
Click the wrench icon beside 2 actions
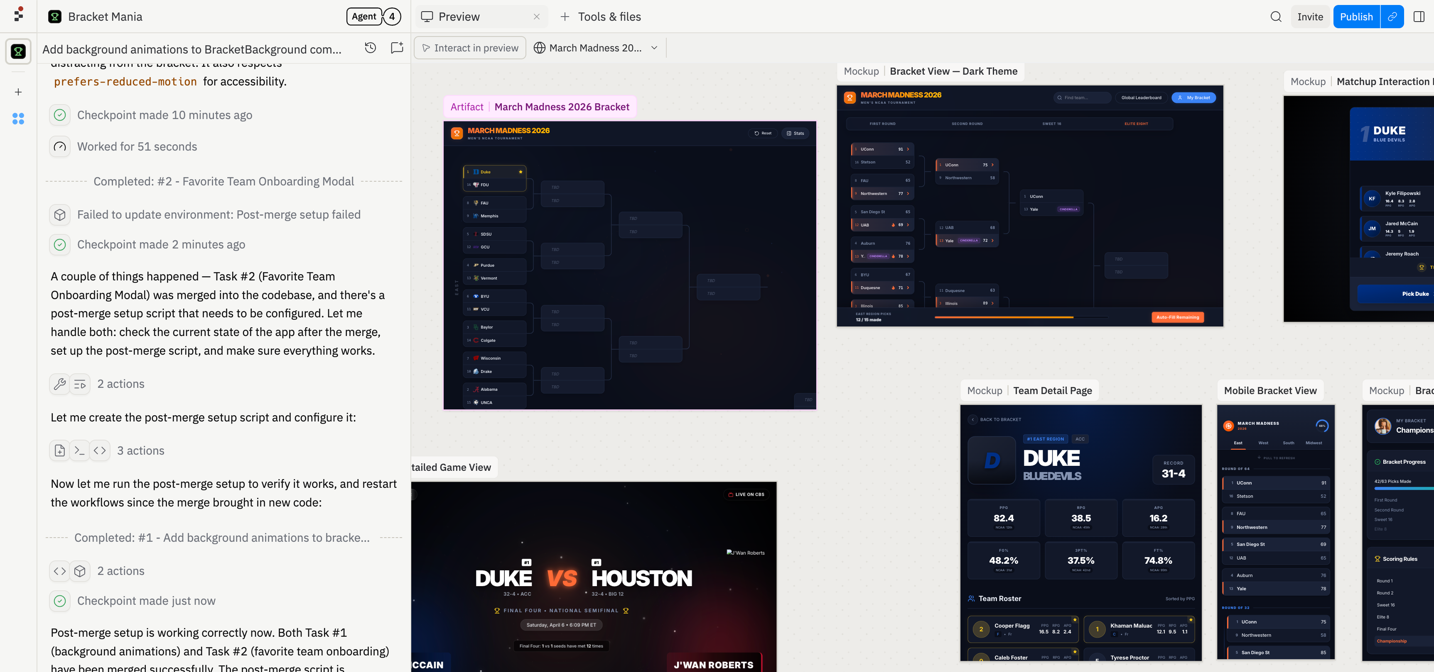pyautogui.click(x=59, y=384)
